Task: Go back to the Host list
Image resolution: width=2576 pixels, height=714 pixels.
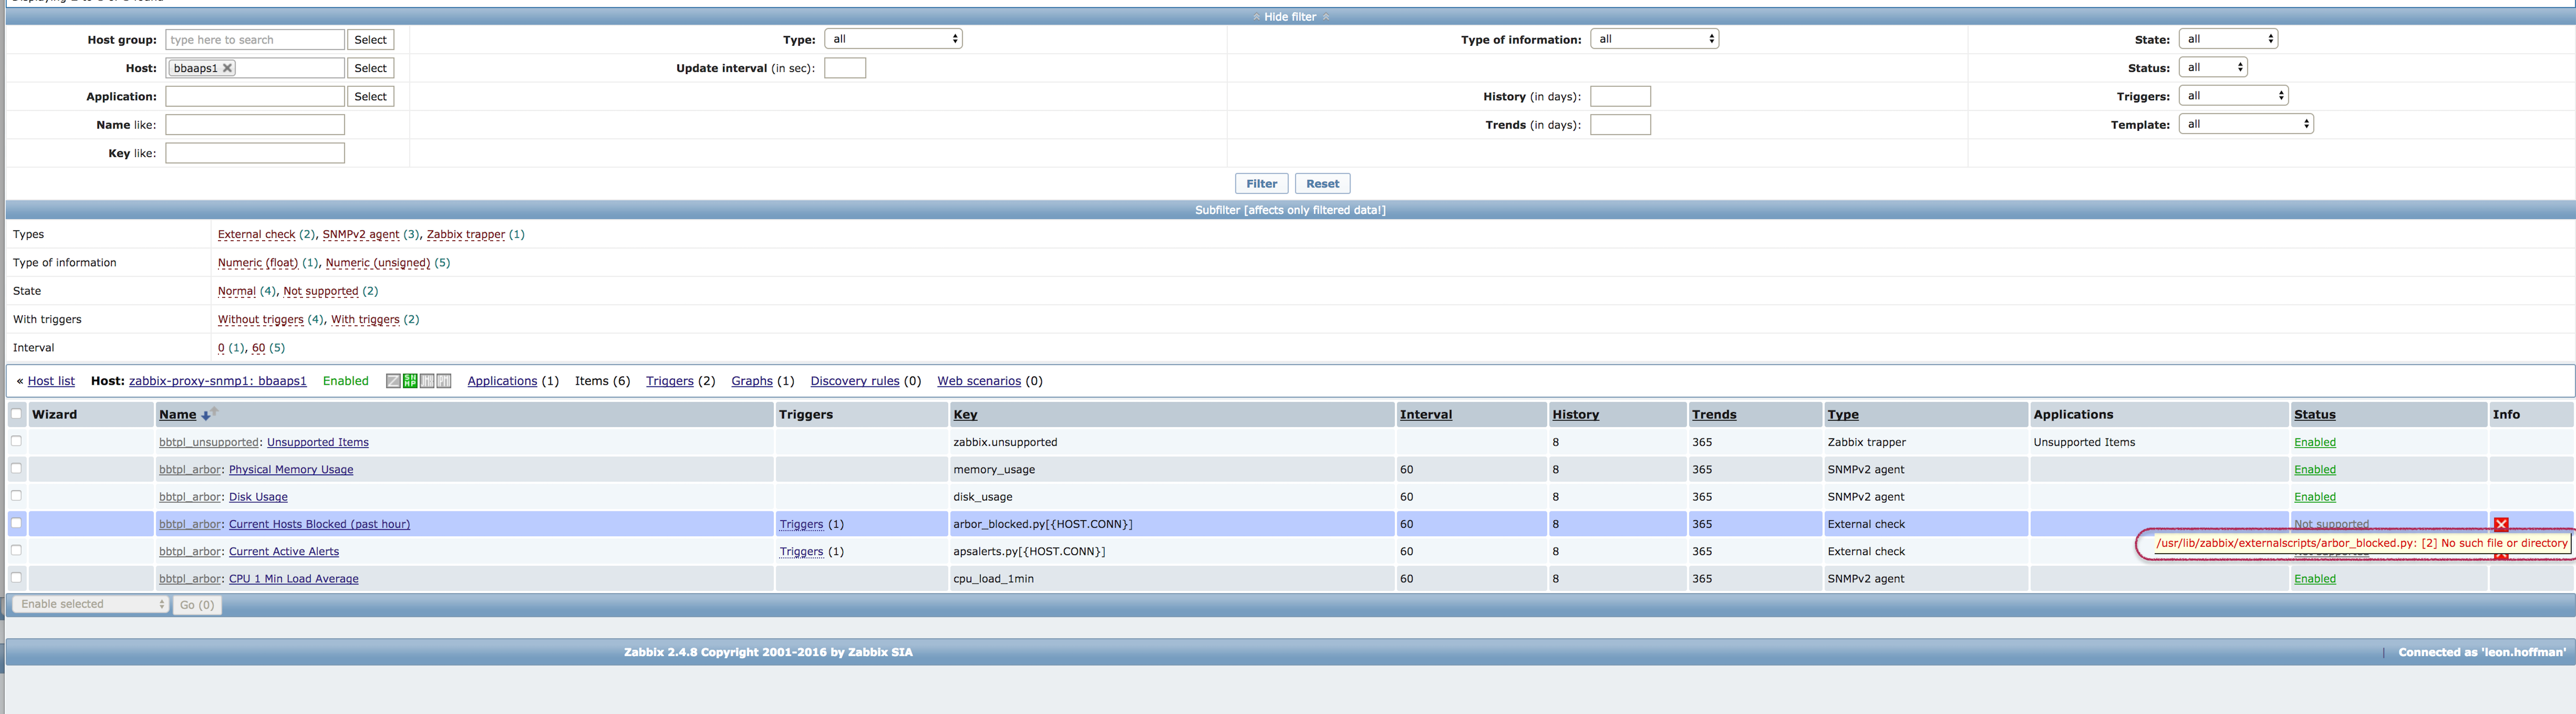Action: coord(51,381)
